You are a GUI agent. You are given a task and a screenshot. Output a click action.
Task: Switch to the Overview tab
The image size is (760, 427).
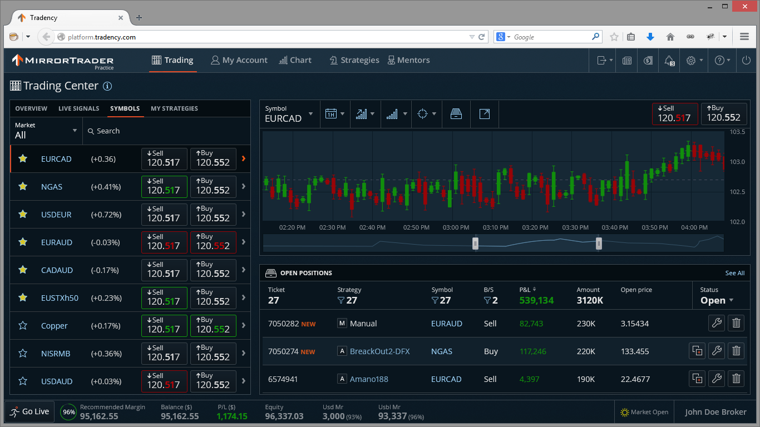[x=31, y=108]
